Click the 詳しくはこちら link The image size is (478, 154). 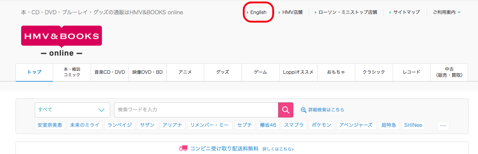pos(278,149)
